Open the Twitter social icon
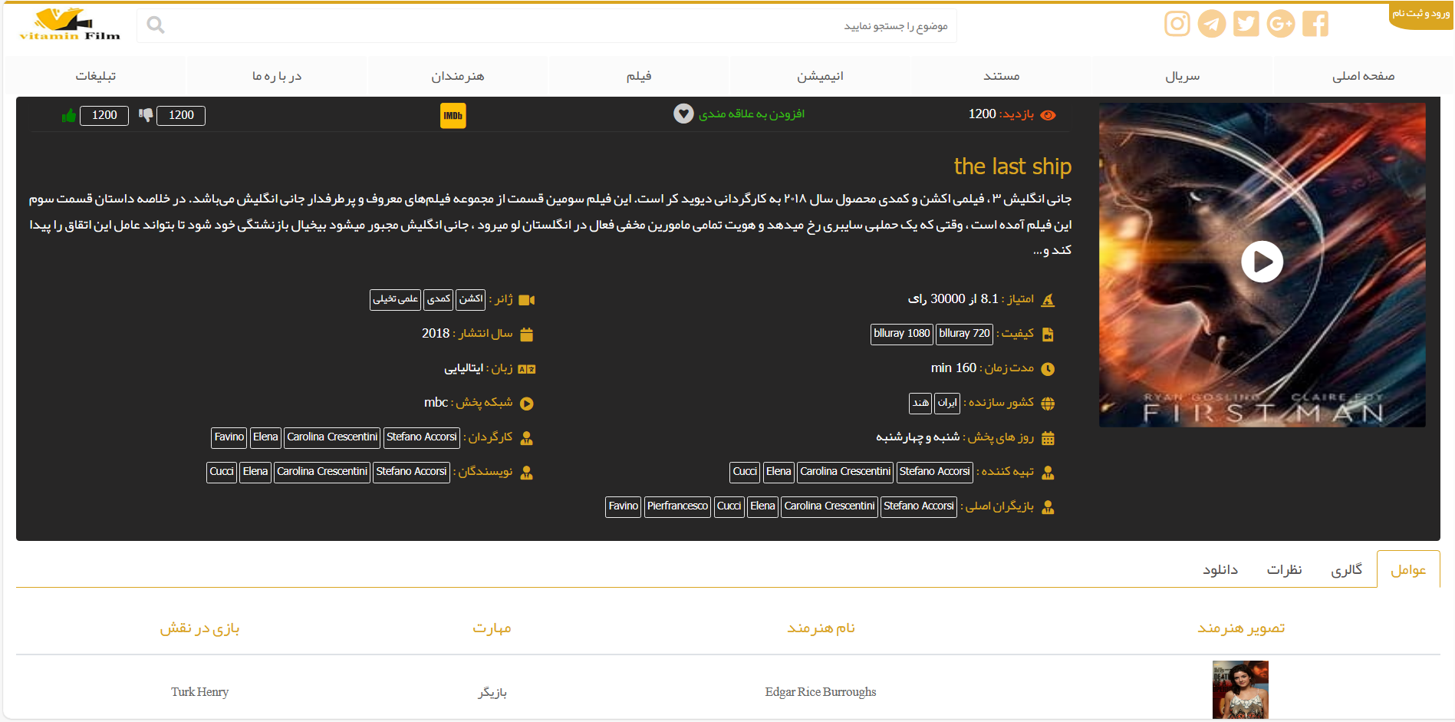The image size is (1455, 722). tap(1246, 24)
